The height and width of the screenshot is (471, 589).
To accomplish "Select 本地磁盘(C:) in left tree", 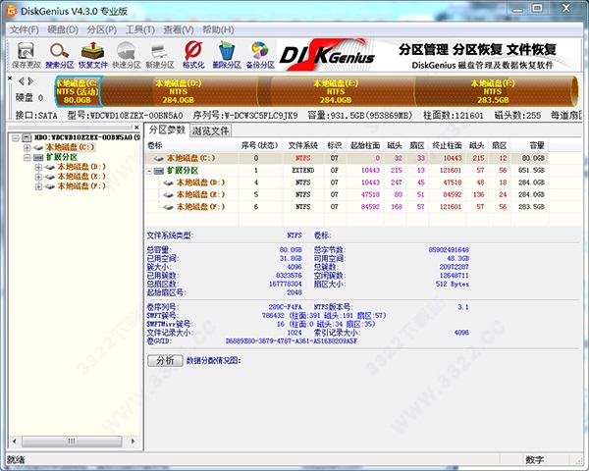I will pos(70,147).
